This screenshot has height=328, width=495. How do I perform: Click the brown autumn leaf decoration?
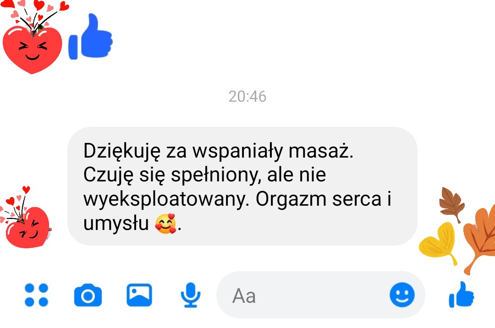coord(452,204)
